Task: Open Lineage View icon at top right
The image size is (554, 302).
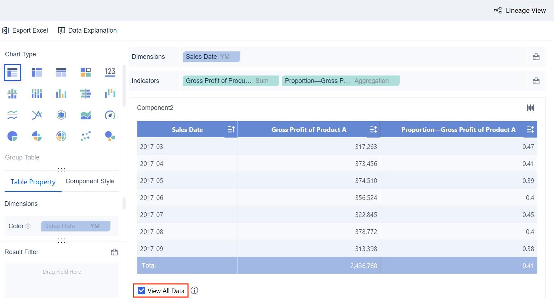Action: coord(520,11)
